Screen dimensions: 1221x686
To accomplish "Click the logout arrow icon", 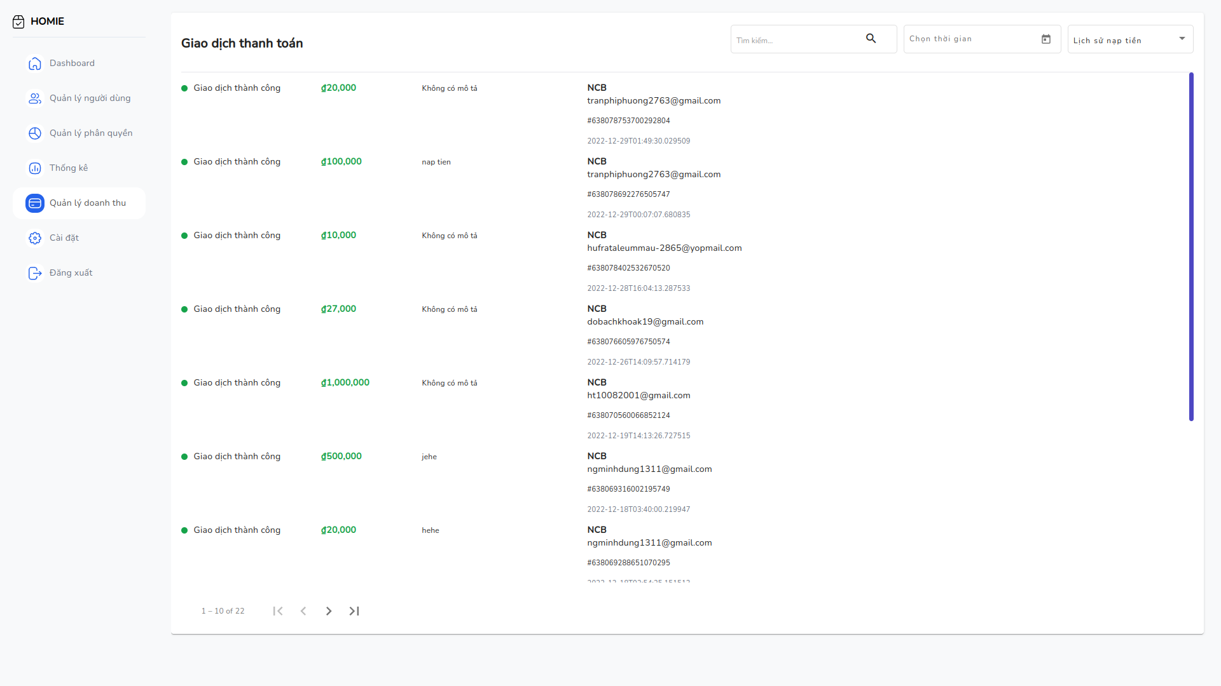I will point(35,273).
